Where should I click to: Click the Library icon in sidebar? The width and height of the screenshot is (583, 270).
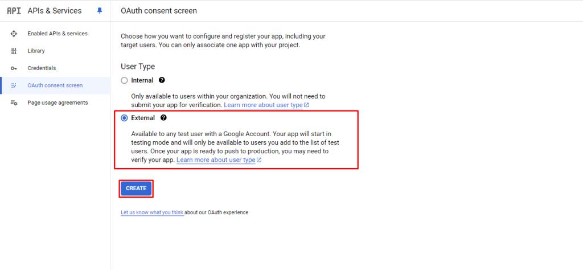pos(14,51)
